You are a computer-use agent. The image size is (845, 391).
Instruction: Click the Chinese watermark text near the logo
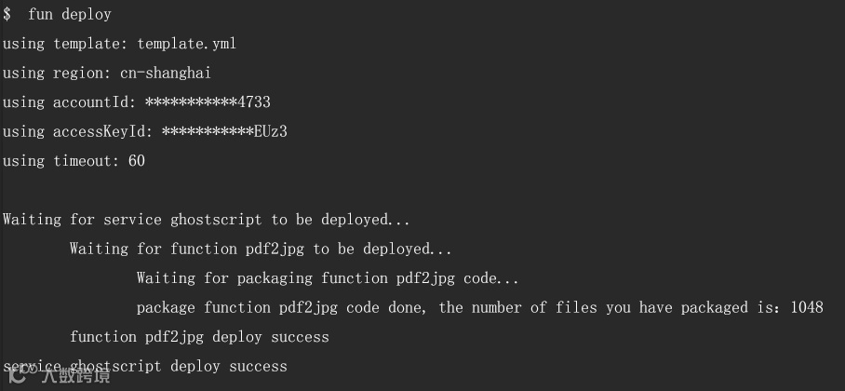click(76, 375)
